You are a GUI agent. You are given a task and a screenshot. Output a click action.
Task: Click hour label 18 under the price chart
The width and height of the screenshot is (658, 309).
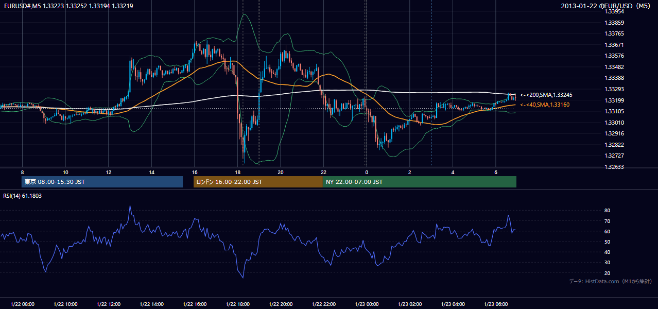pyautogui.click(x=237, y=172)
